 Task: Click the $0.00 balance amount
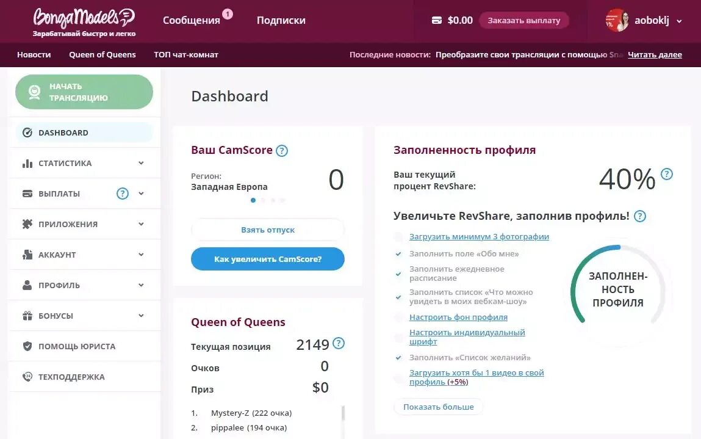click(460, 20)
